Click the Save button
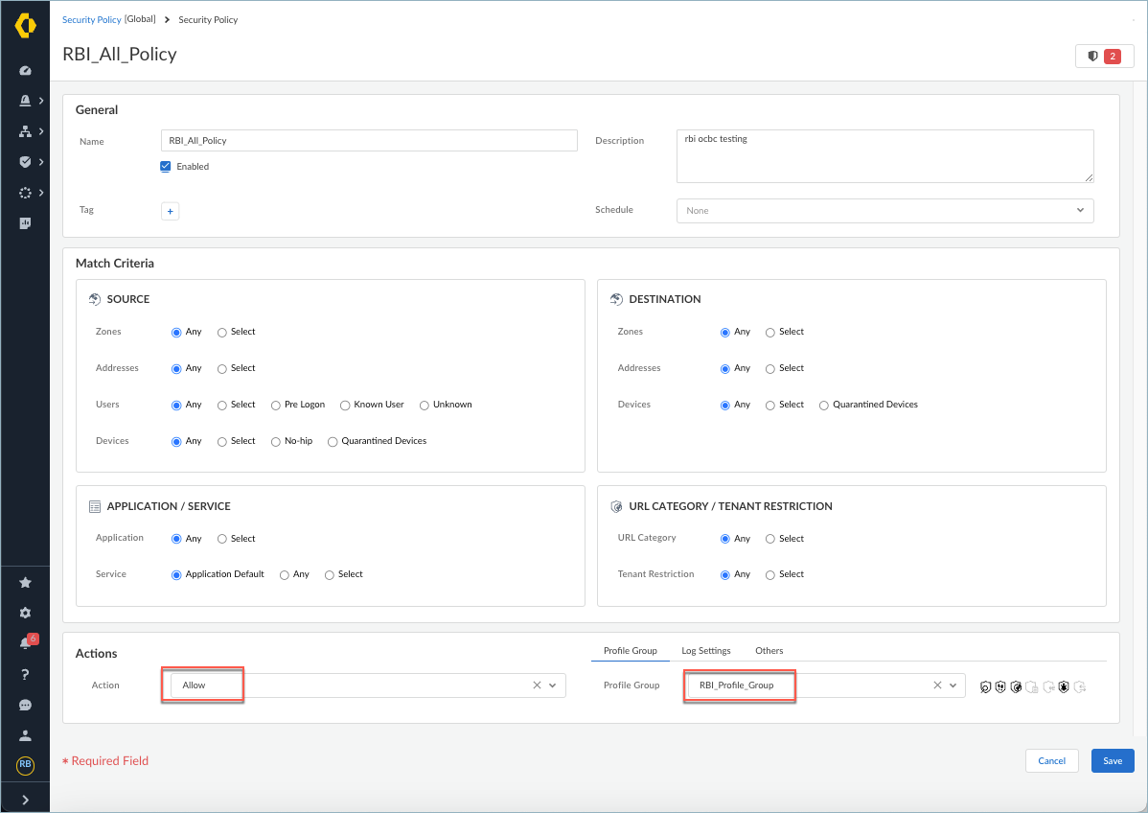This screenshot has height=813, width=1148. 1112,761
